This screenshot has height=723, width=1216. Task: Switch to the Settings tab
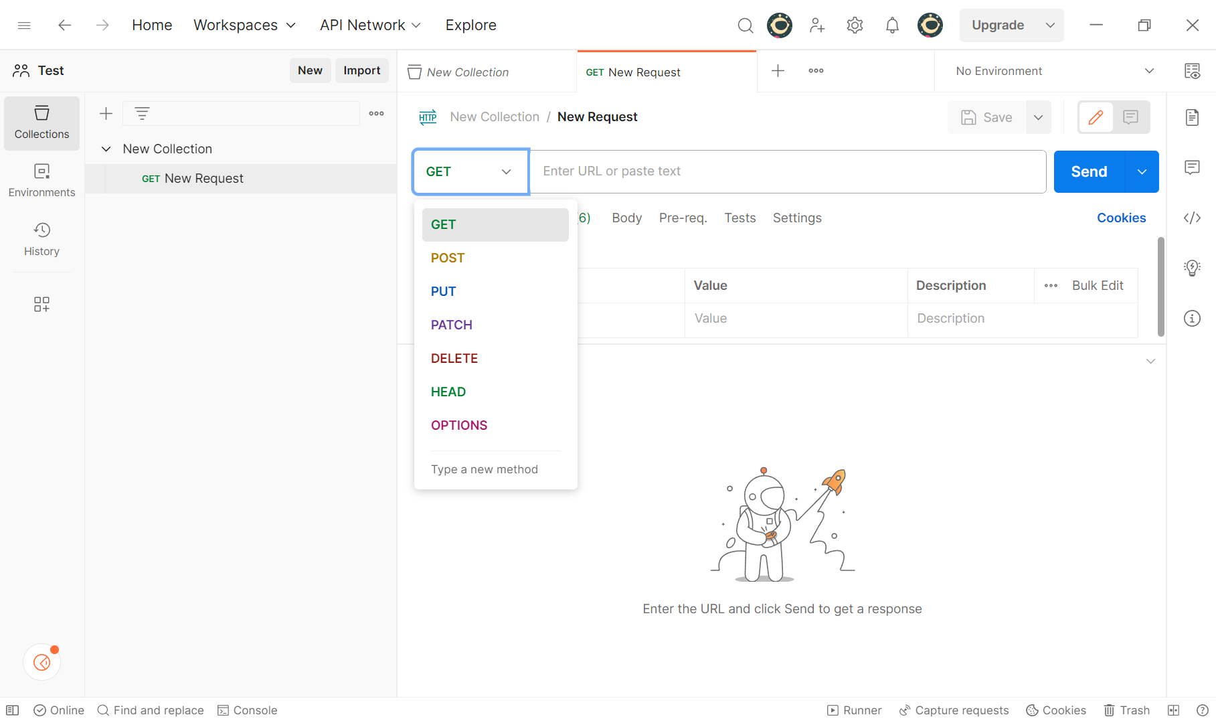point(797,218)
